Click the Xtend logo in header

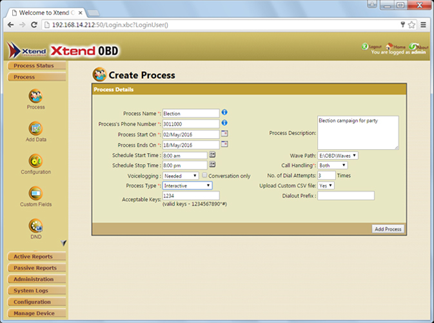point(27,51)
